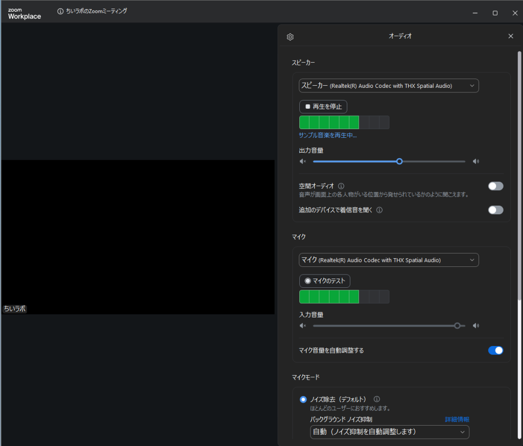
Task: Click the mute icon left of 入力音量 slider
Action: [x=303, y=326]
